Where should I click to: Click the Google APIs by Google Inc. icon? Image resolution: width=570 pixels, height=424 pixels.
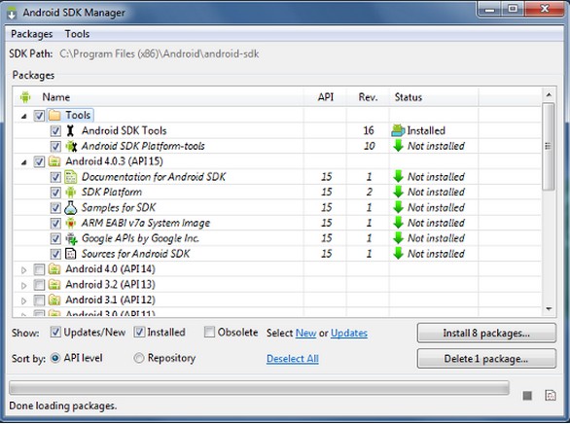(x=71, y=238)
